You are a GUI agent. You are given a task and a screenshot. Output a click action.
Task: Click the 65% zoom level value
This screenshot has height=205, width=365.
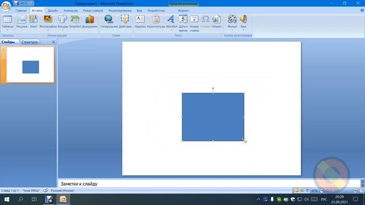314,191
